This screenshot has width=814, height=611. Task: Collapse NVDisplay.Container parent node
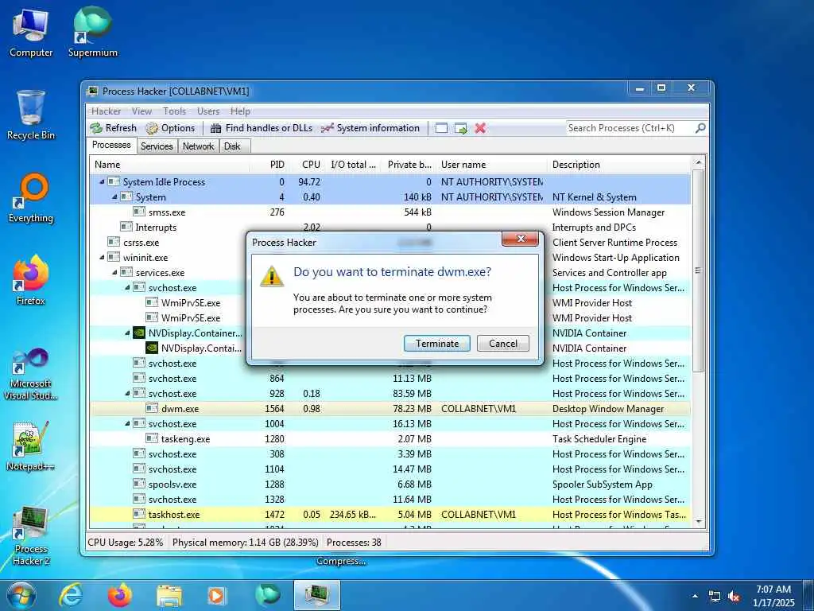coord(128,333)
